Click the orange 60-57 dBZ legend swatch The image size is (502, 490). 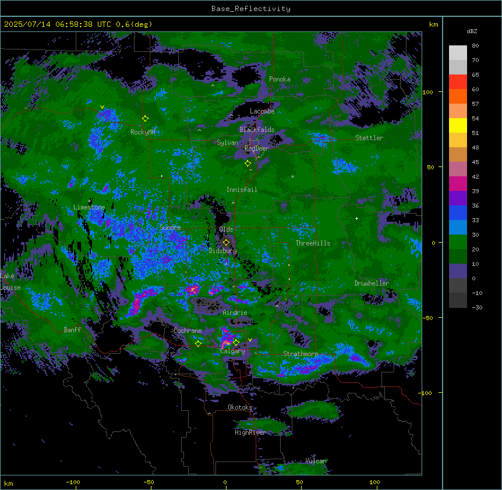[x=458, y=96]
